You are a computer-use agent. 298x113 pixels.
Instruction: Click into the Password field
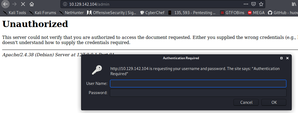click(x=198, y=93)
